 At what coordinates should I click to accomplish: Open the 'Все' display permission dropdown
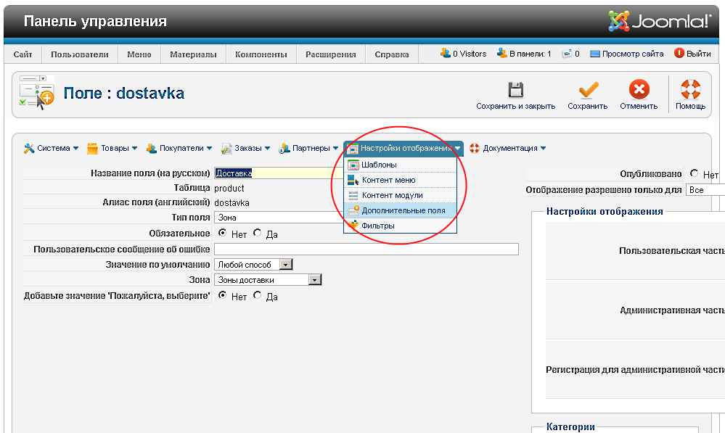[705, 190]
